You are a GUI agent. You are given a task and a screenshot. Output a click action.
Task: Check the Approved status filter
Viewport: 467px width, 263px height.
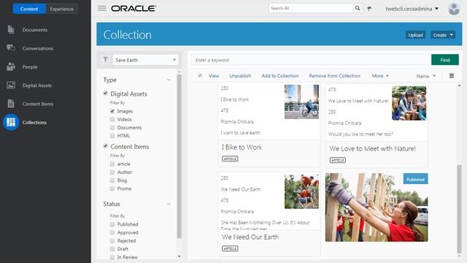(112, 232)
